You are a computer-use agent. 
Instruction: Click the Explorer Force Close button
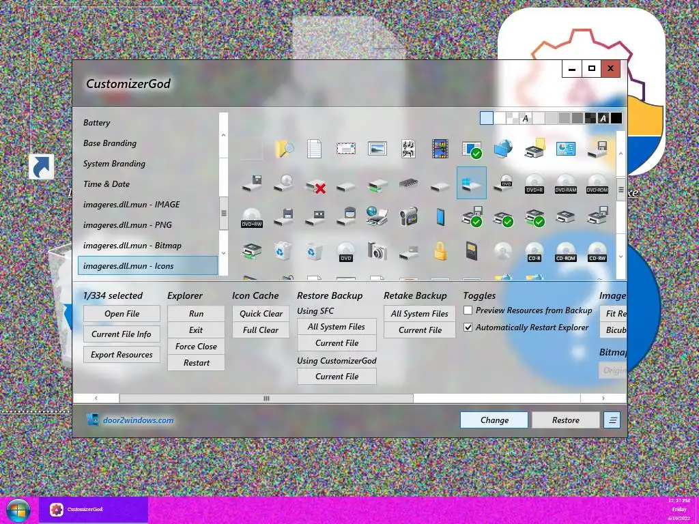tap(196, 346)
